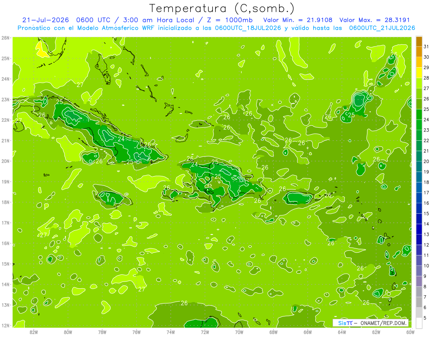The width and height of the screenshot is (436, 337).
Task: Click the '29' value on the color scale
Action: [426, 67]
